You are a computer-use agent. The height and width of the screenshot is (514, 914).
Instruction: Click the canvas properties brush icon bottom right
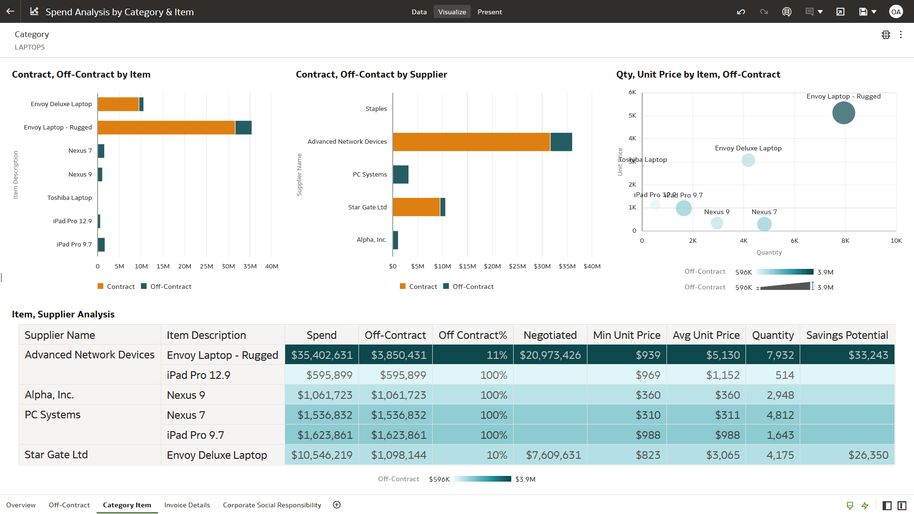coord(850,505)
